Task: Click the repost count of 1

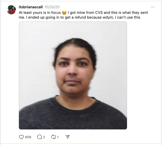Action: coord(58,137)
